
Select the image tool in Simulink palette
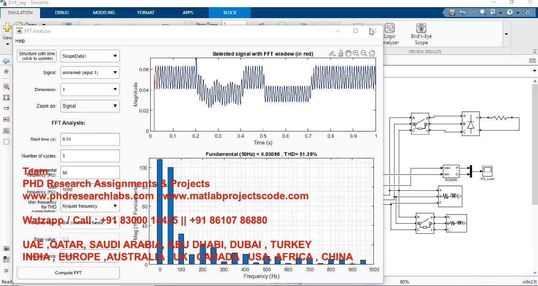[x=6, y=131]
